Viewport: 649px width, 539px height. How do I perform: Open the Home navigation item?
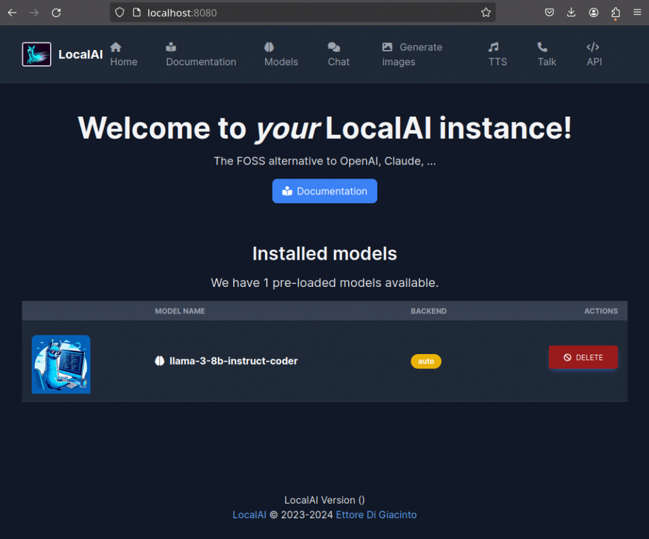(123, 54)
